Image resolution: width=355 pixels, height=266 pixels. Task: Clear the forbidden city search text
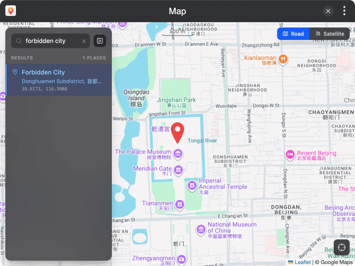[x=84, y=41]
